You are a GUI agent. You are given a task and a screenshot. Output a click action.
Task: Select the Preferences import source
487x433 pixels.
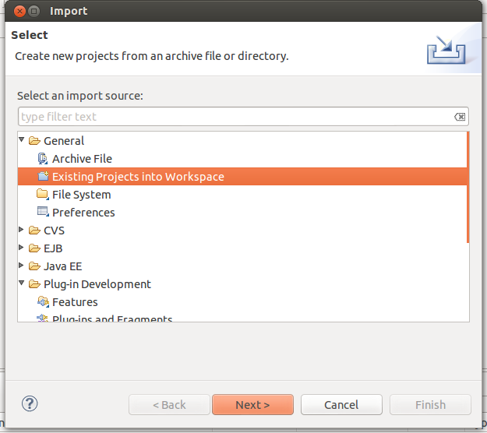tap(83, 213)
